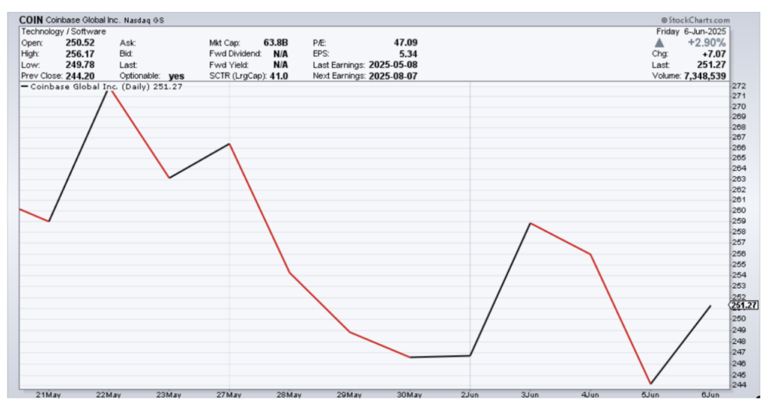Click the 251.27 price tag on axis

tap(744, 305)
